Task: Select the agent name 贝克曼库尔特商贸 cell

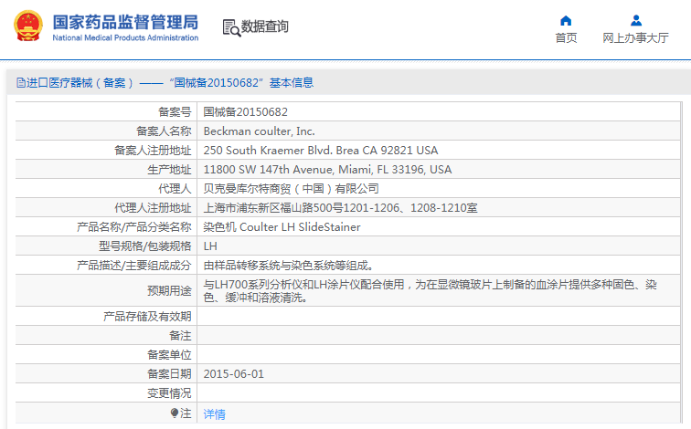Action: click(x=291, y=189)
